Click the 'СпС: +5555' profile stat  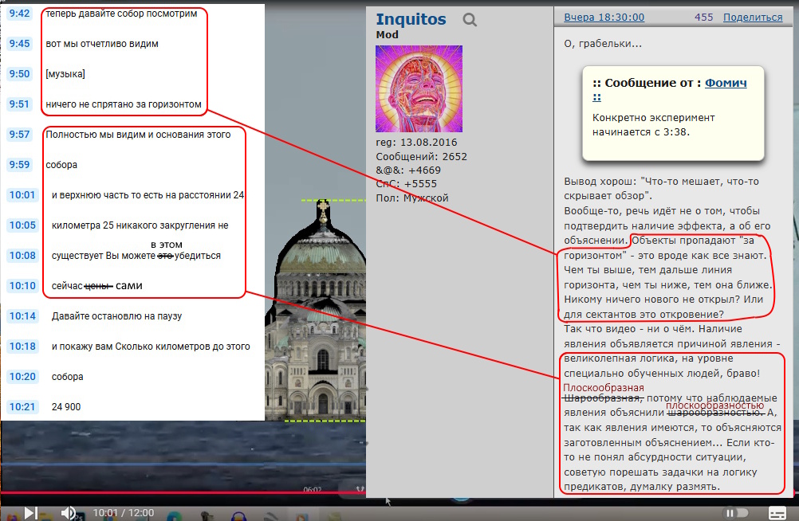(406, 184)
